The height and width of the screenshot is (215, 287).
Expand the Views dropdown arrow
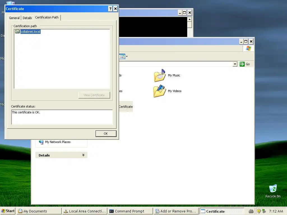(x=127, y=57)
